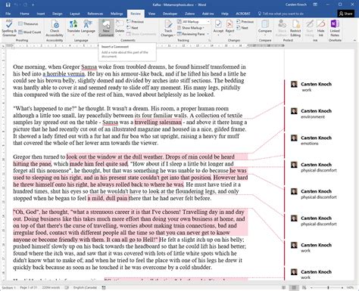
Task: Expand Tracking group dialog launcher
Action: coord(209,40)
